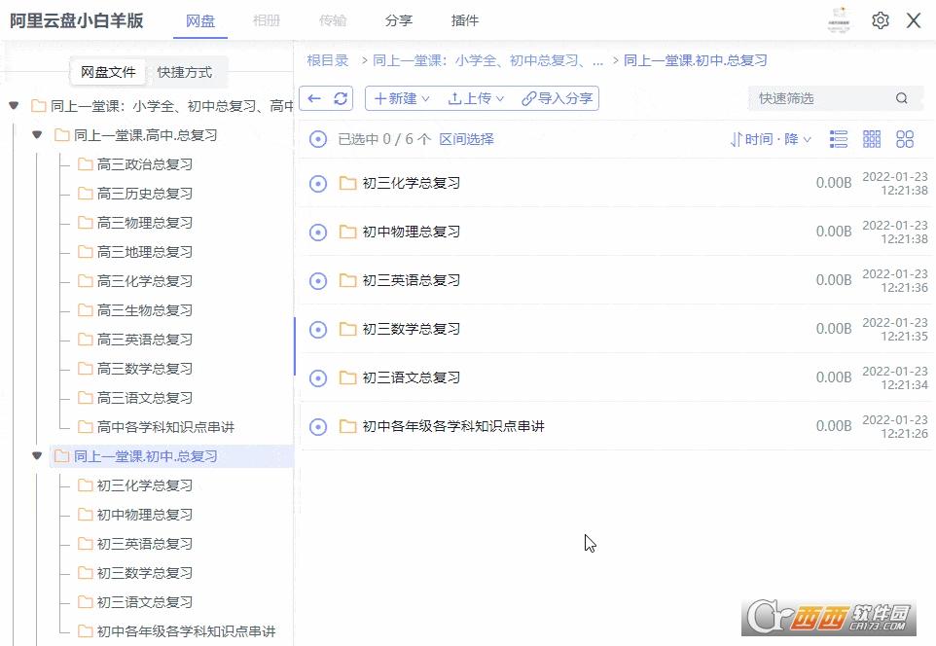Switch to the 插件 tab
The width and height of the screenshot is (936, 646).
pos(465,20)
